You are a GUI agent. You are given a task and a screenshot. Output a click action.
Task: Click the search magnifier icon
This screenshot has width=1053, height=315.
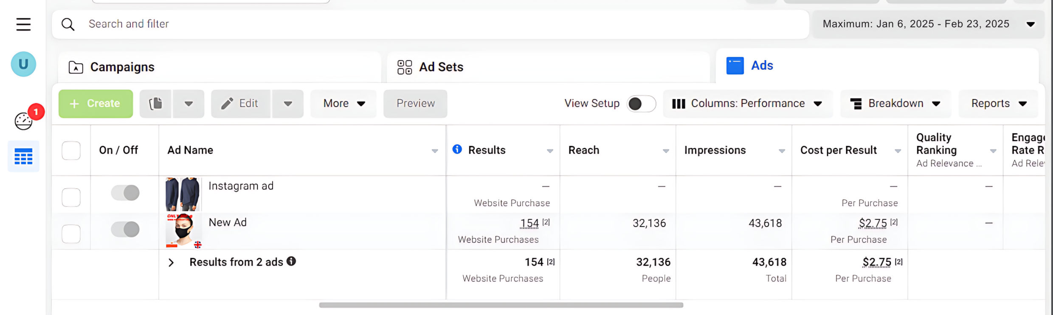pos(68,24)
